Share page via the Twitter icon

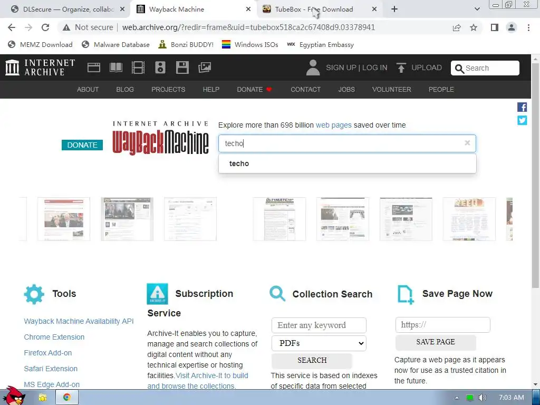click(522, 120)
